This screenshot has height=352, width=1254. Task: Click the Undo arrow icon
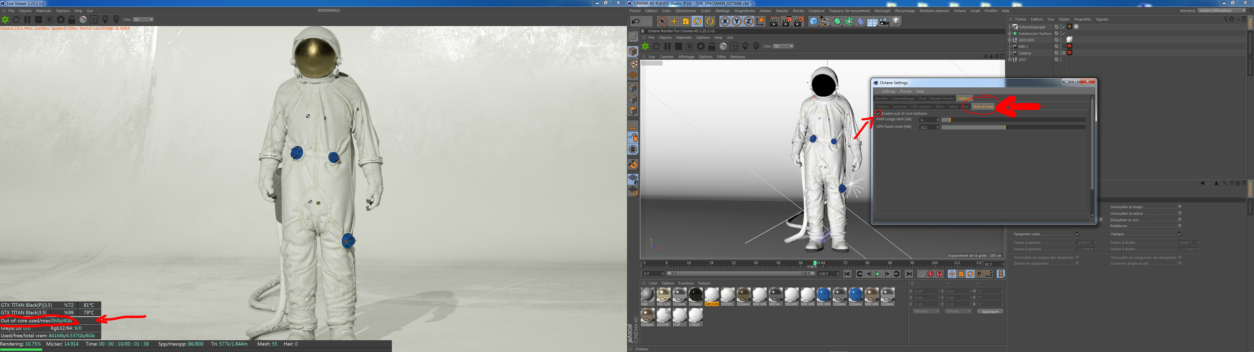(x=635, y=22)
